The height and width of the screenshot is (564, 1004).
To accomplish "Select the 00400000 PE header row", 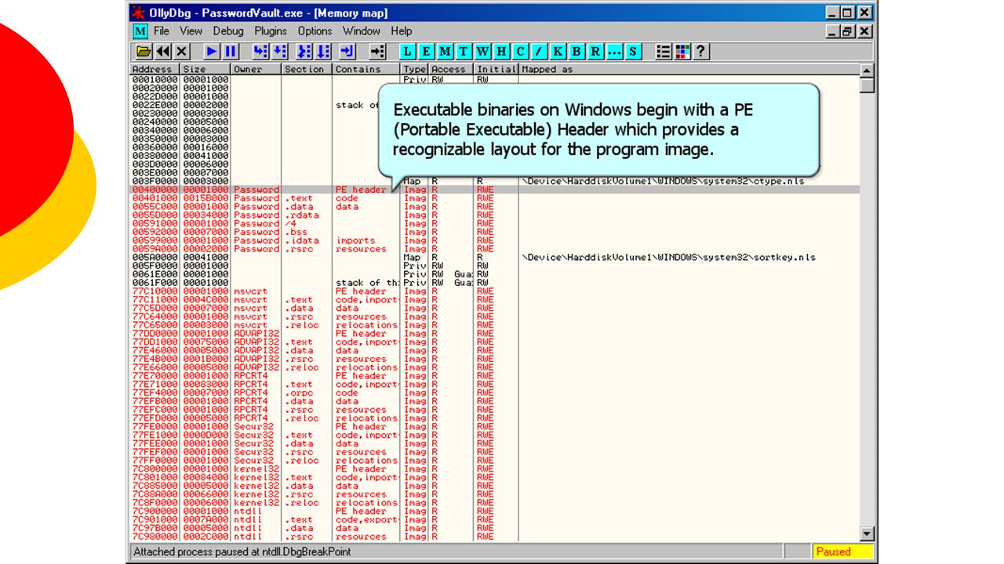I will tap(494, 190).
